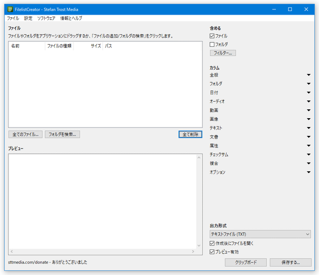Image resolution: width=319 pixels, height=275 pixels.
Task: Click the 全てのファイル... button
Action: [x=25, y=134]
